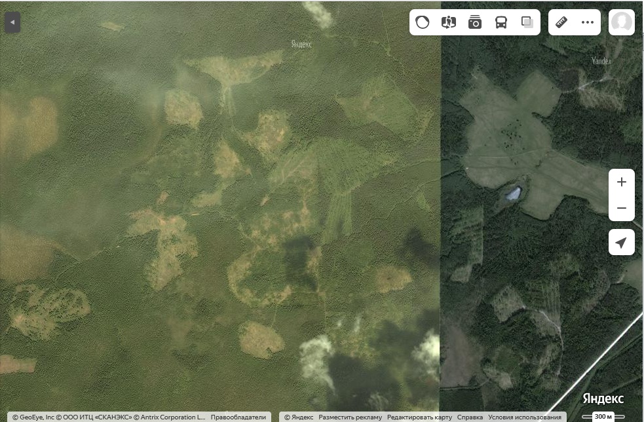
Task: Show public transport bus icon
Action: pyautogui.click(x=501, y=22)
